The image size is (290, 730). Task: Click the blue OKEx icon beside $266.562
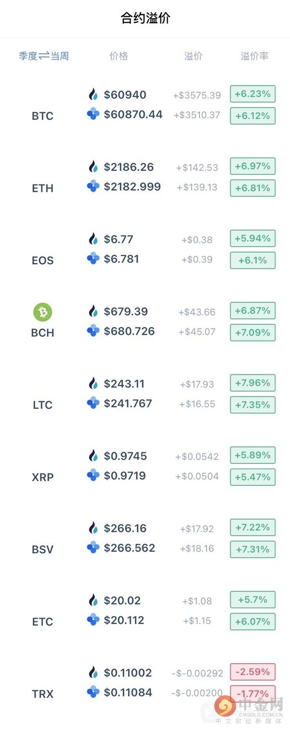point(93,548)
